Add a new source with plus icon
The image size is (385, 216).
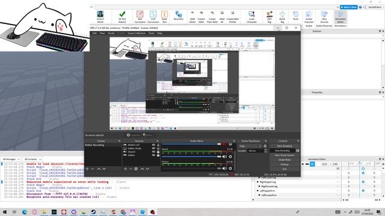[126, 169]
